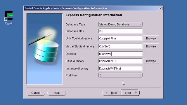
Task: Click the Database Type label
Action: [x=75, y=24]
